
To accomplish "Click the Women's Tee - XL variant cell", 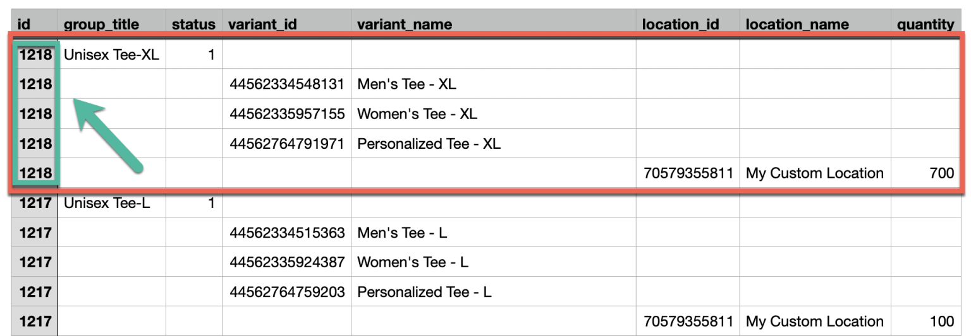I will (x=417, y=114).
